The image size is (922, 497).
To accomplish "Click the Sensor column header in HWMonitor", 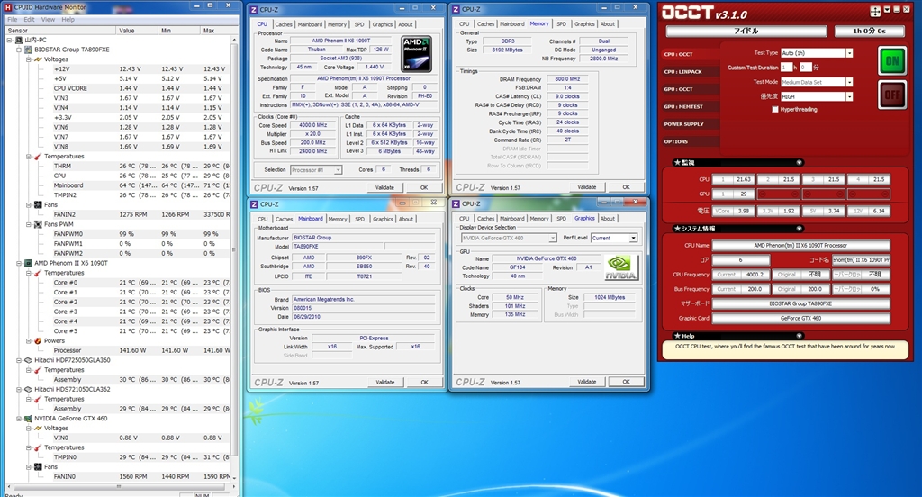I will coord(60,31).
